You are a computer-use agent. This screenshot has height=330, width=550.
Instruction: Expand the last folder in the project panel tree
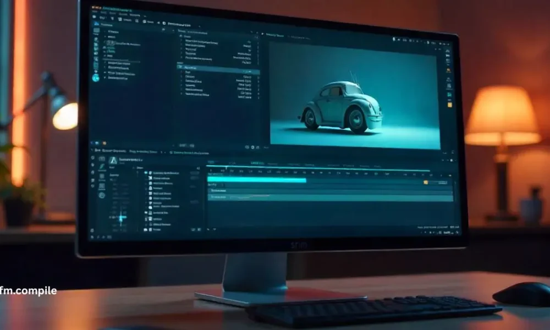(105, 78)
